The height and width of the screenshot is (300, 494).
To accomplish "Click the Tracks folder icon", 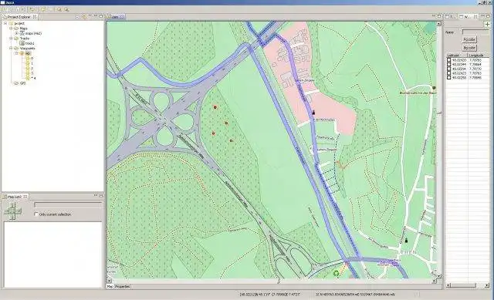I will (16, 38).
